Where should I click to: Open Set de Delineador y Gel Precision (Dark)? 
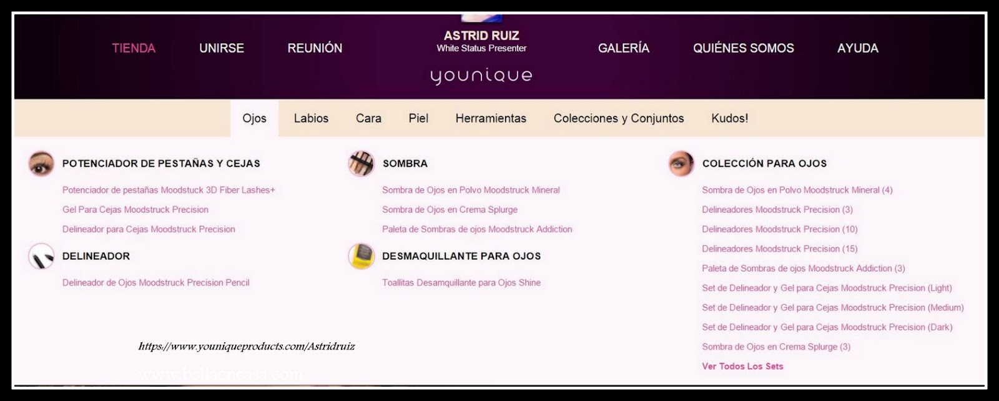tap(827, 327)
